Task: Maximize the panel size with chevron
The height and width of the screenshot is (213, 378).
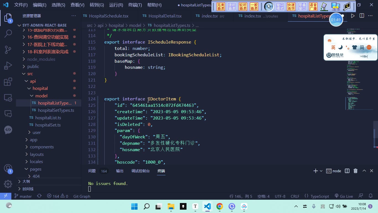Action: coord(364,171)
